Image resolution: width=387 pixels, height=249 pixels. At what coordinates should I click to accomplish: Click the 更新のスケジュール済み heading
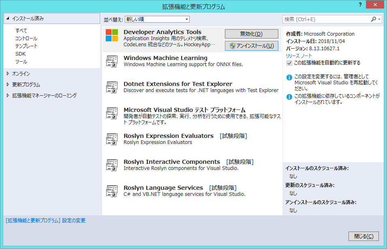(310, 185)
